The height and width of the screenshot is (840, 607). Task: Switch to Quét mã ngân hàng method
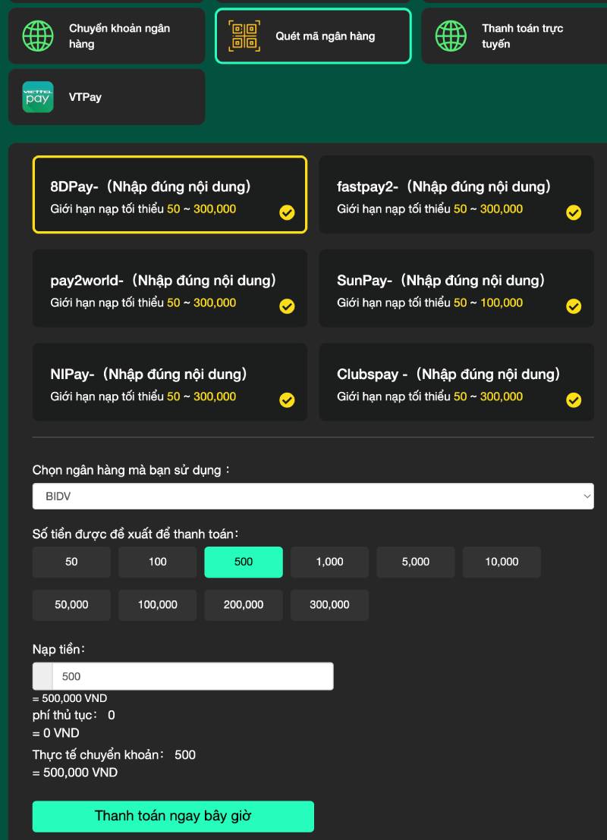[x=313, y=36]
